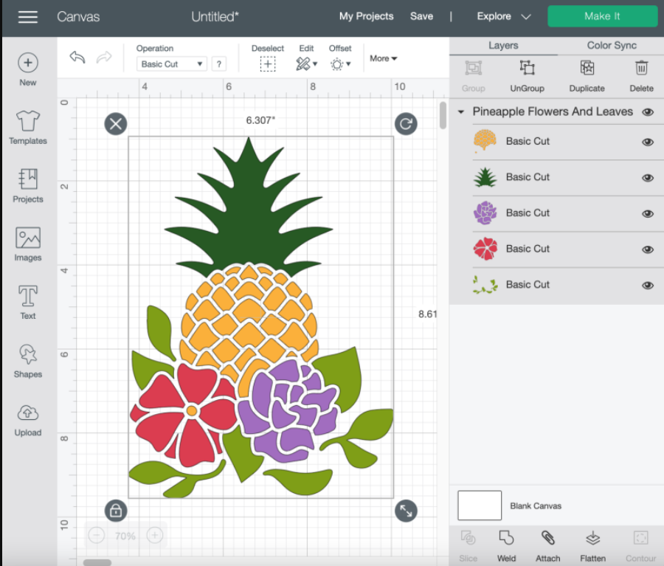The width and height of the screenshot is (664, 566).
Task: Click the canvas horizontal scrollbar
Action: [97, 562]
